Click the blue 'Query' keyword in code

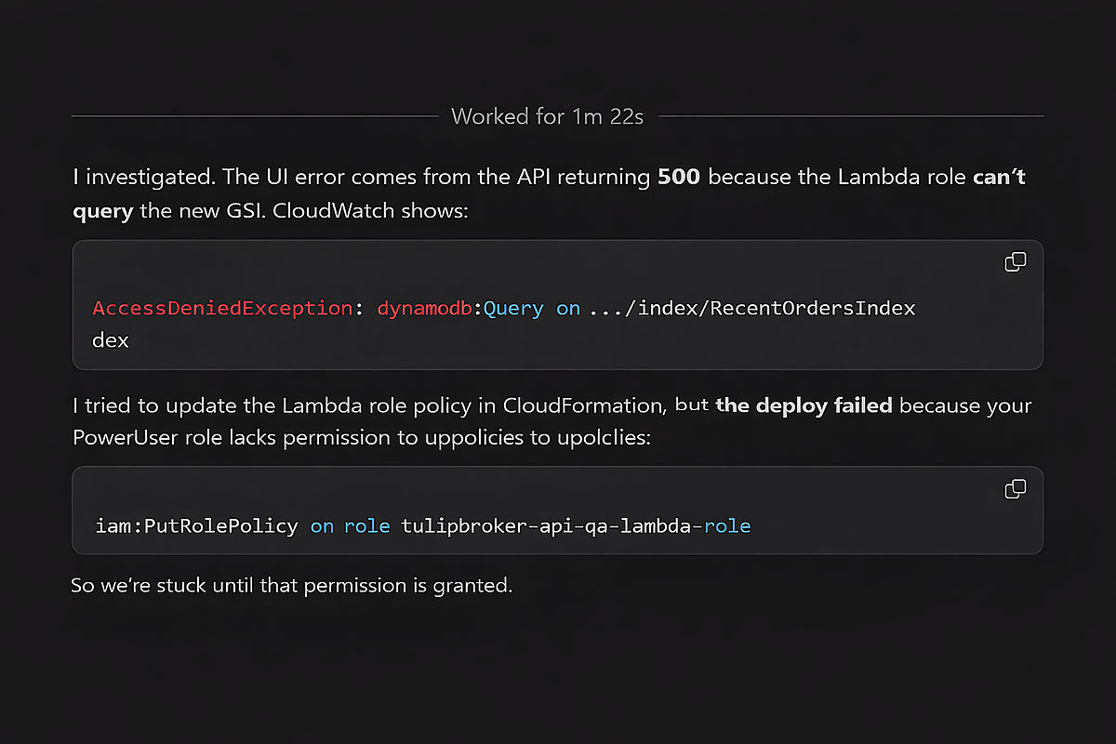(513, 309)
